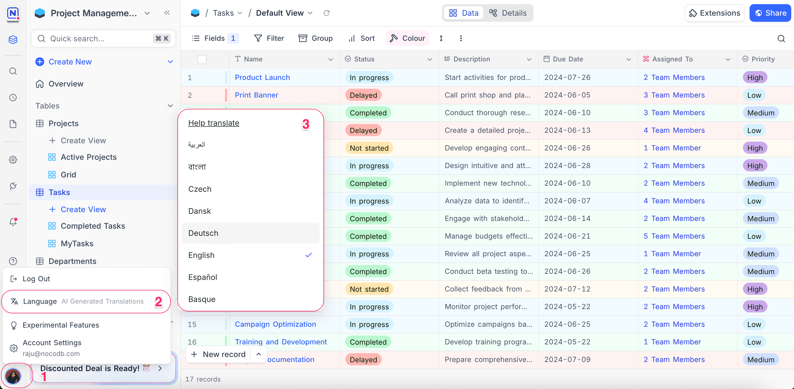Click the reload view icon
Viewport: 794px width, 389px height.
pyautogui.click(x=326, y=13)
